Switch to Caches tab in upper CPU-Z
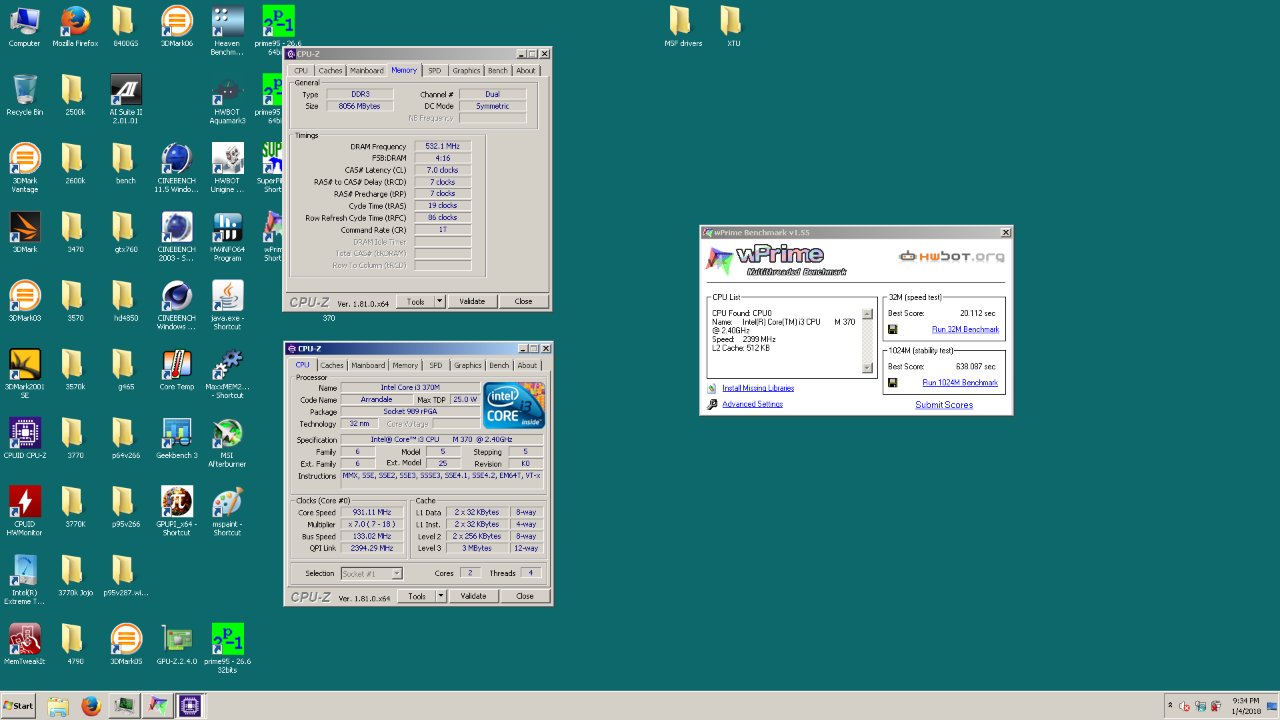1280x720 pixels. [x=330, y=71]
